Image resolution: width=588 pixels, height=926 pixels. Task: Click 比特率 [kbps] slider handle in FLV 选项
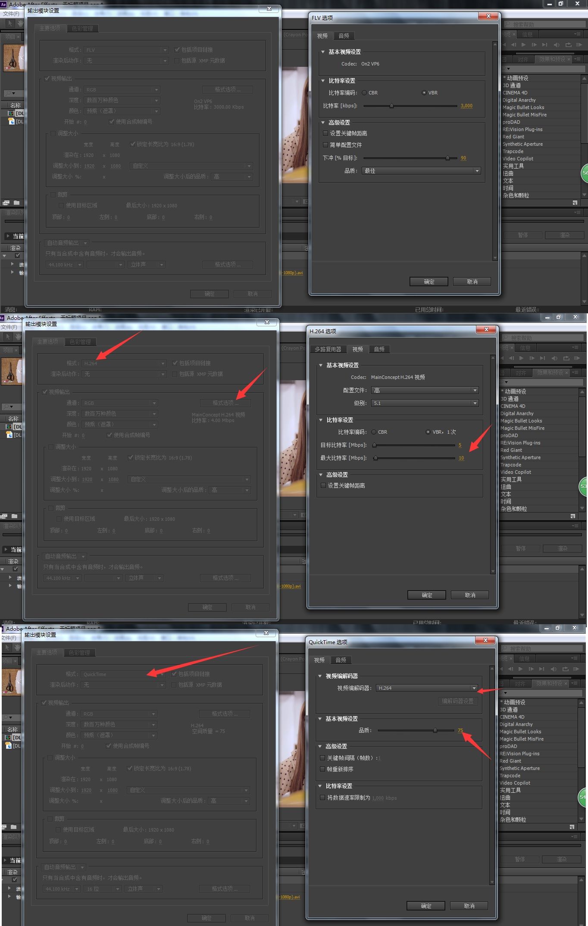click(391, 106)
